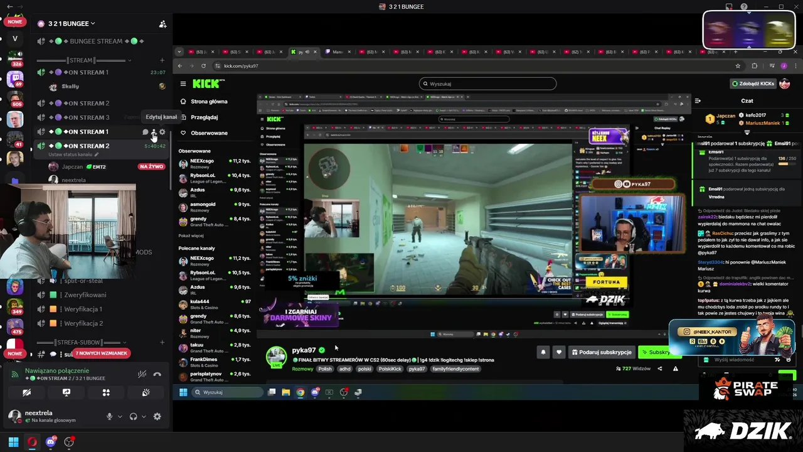Expand microphone options arrow in Discord
The height and width of the screenshot is (452, 803).
pyautogui.click(x=120, y=416)
